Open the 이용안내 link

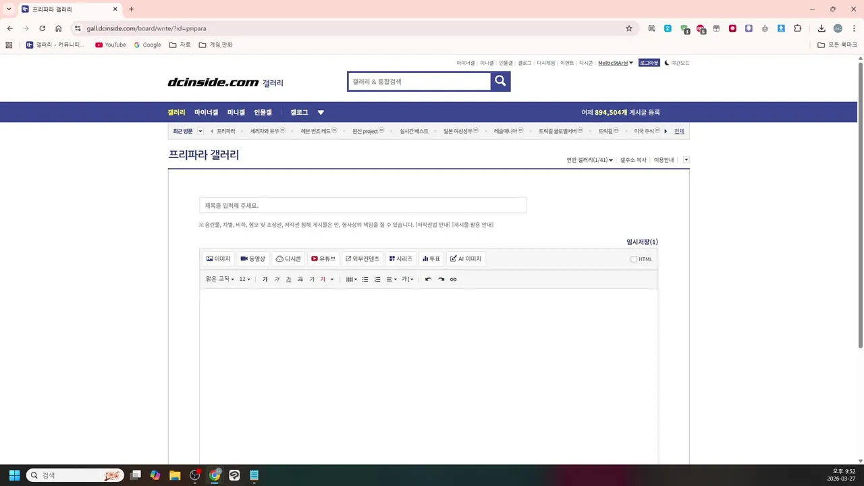[x=664, y=160]
